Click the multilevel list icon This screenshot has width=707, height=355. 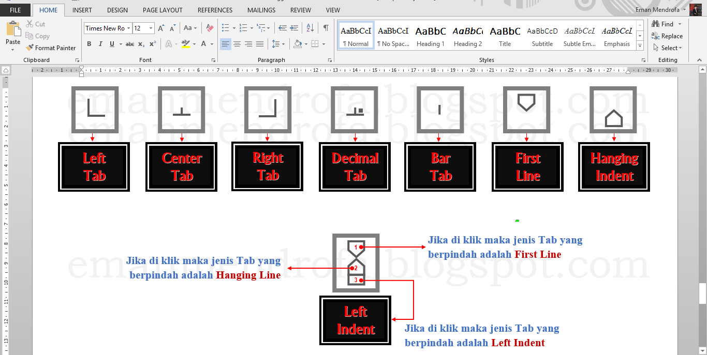(260, 28)
